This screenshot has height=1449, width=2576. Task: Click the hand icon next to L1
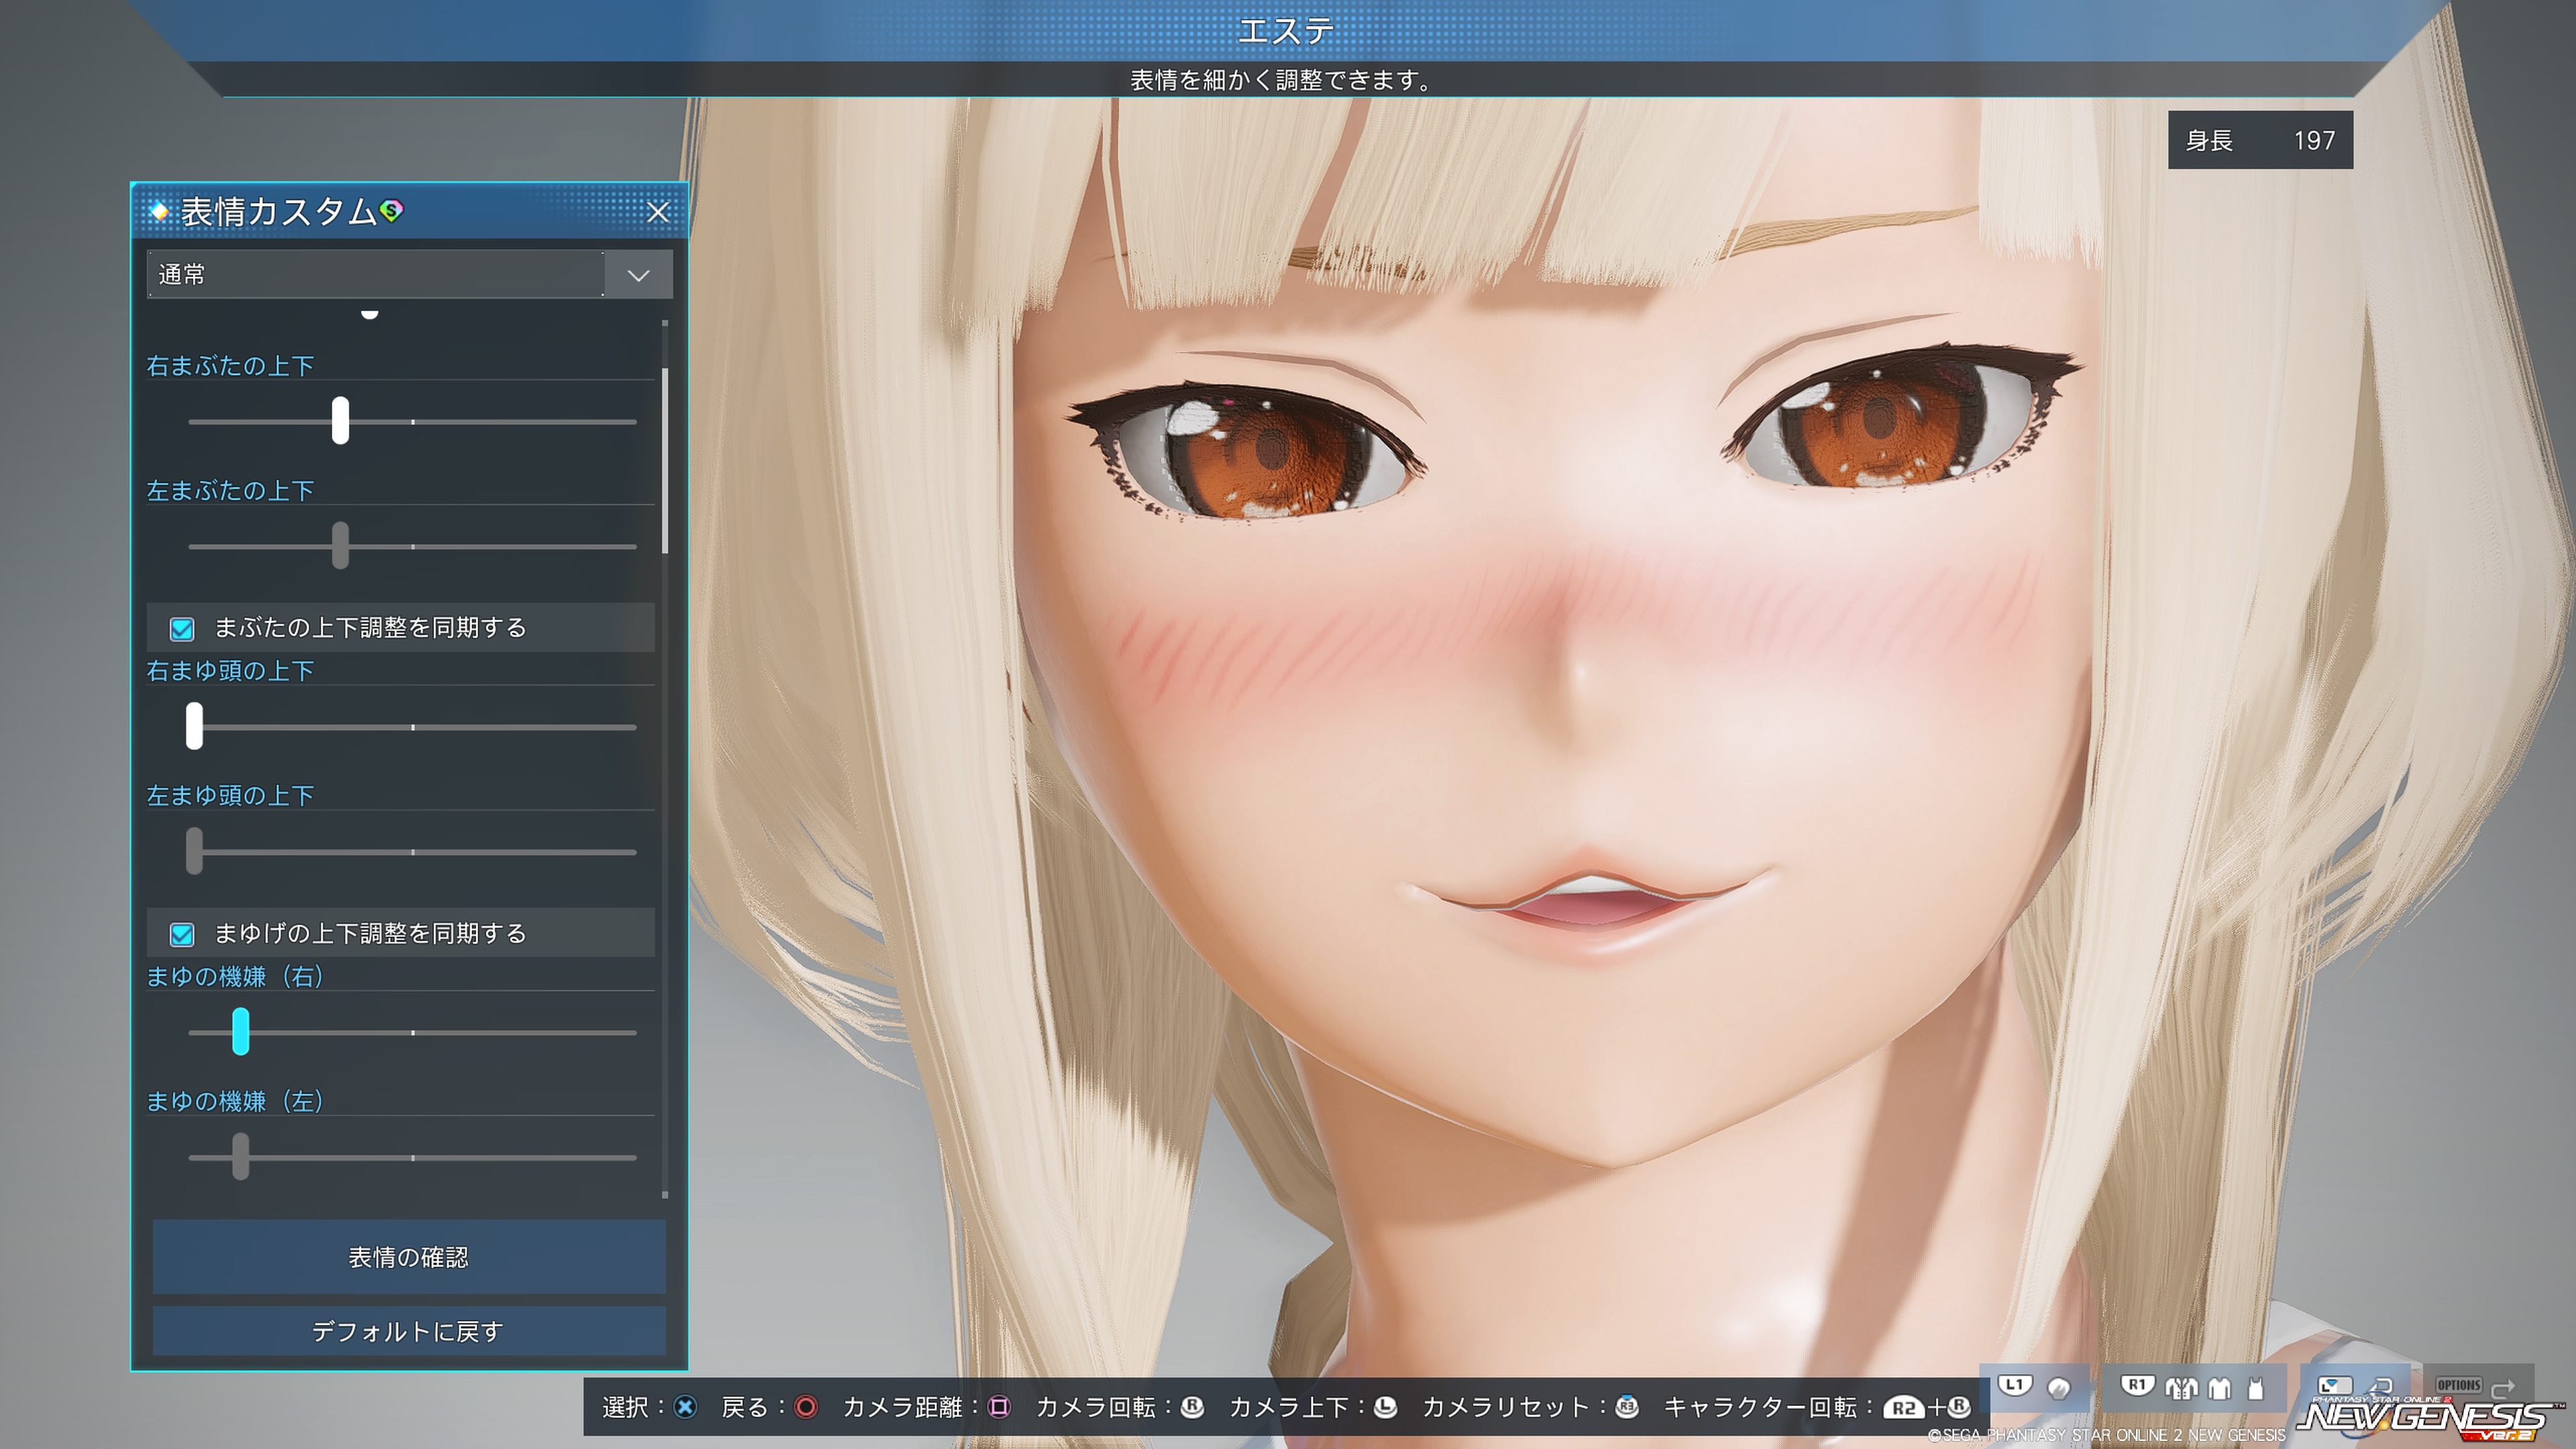point(2058,1387)
